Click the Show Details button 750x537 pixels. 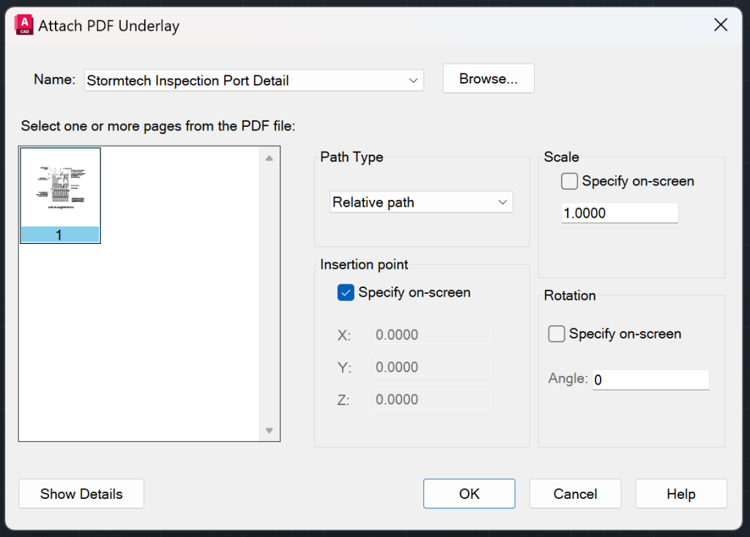click(81, 494)
